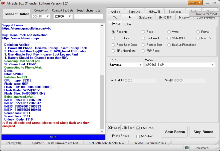Focus the Search phone model field

point(89,16)
